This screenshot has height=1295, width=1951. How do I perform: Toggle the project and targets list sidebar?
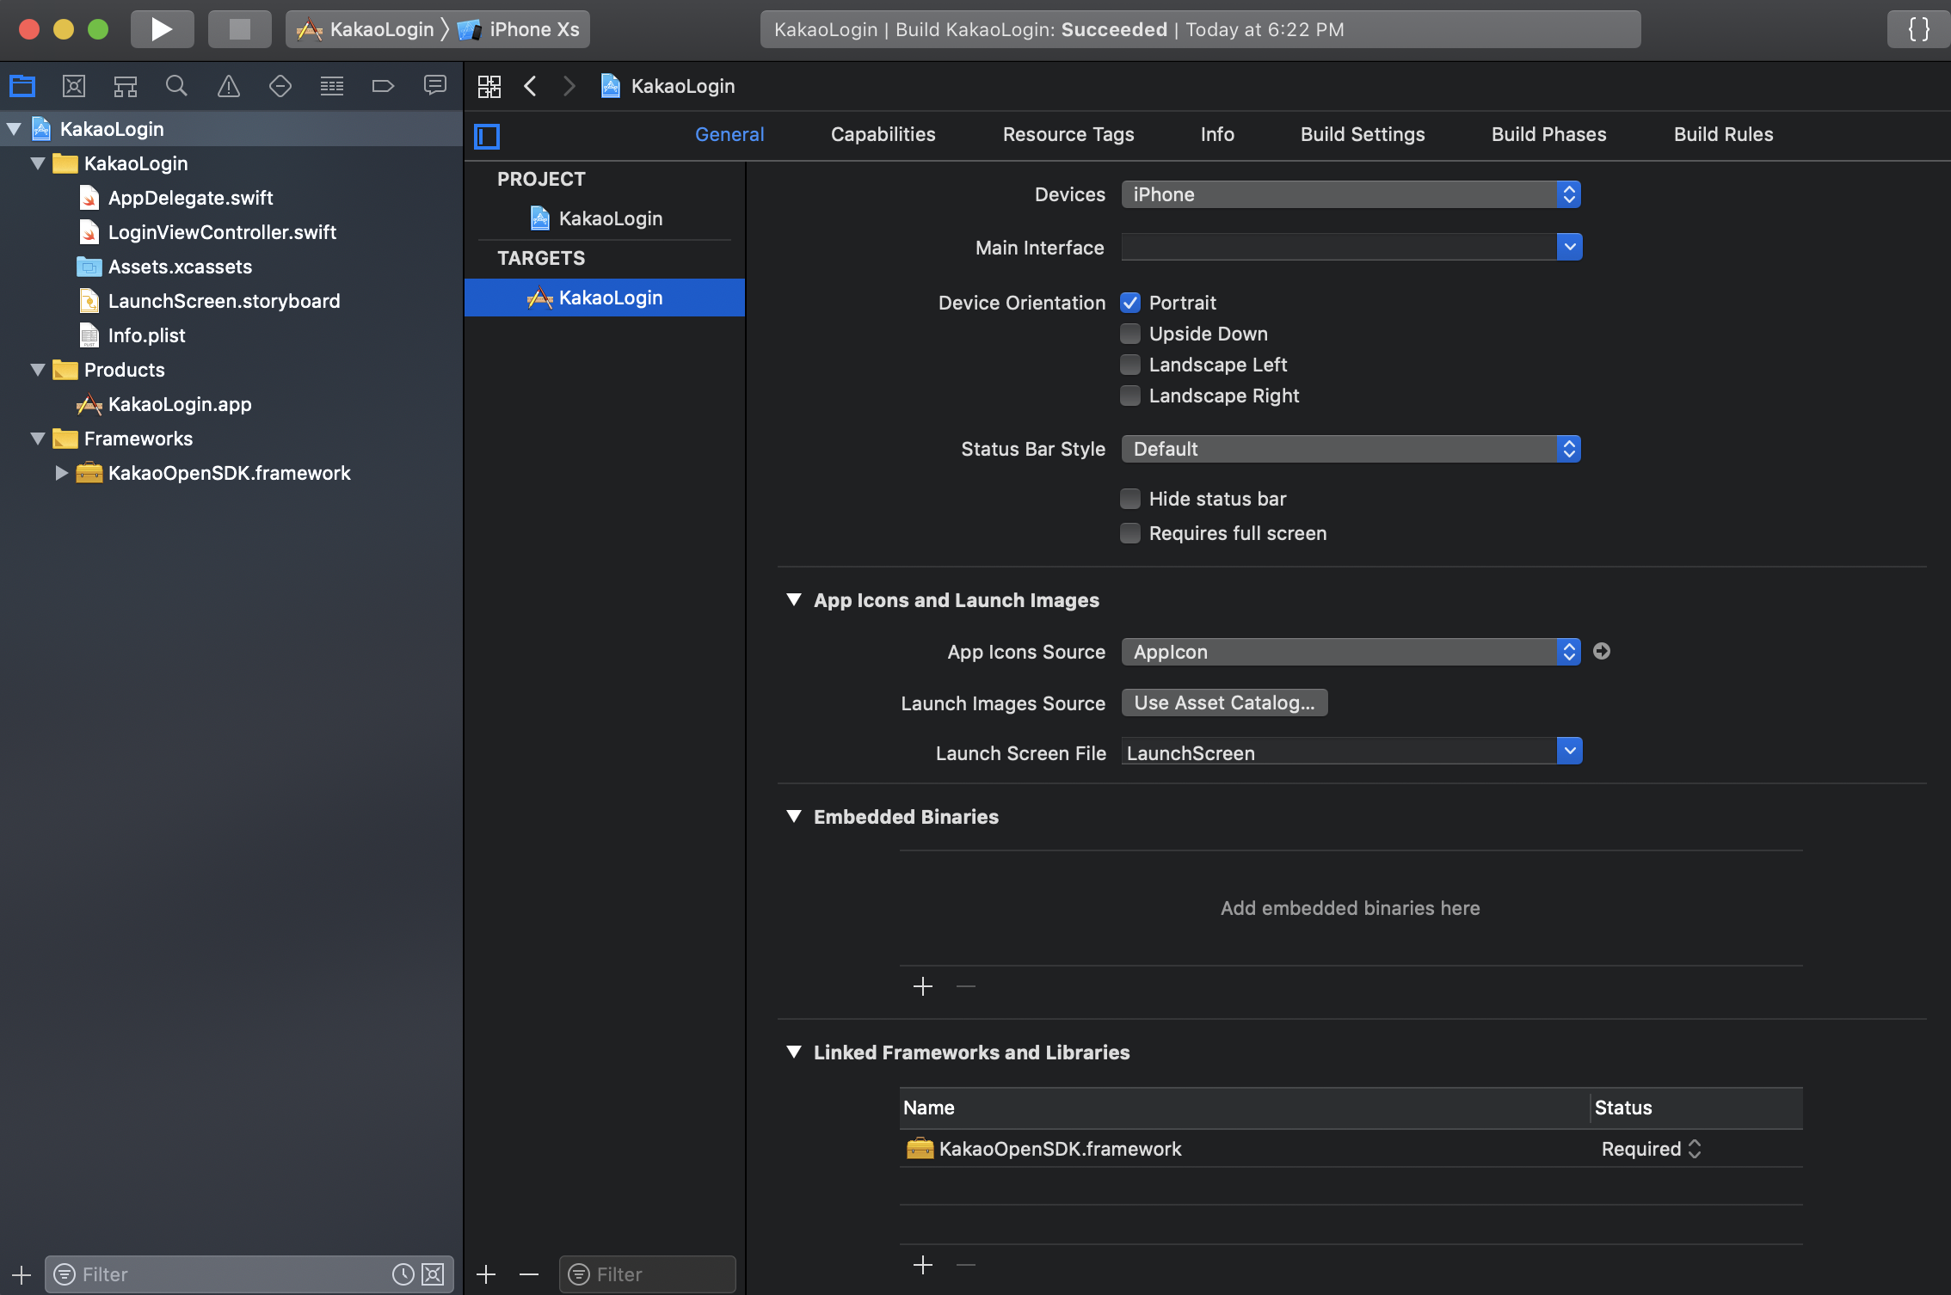487,136
